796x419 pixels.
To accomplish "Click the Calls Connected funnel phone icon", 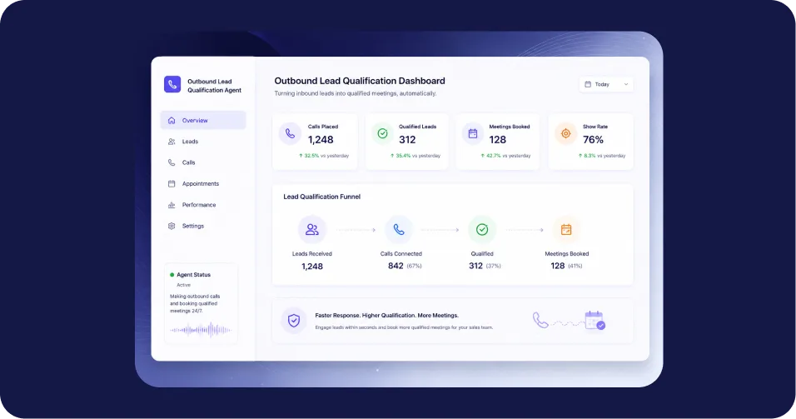I will coord(399,230).
